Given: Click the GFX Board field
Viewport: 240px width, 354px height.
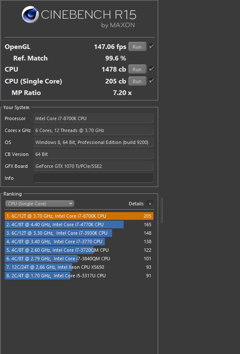Looking at the screenshot, I should (x=93, y=166).
